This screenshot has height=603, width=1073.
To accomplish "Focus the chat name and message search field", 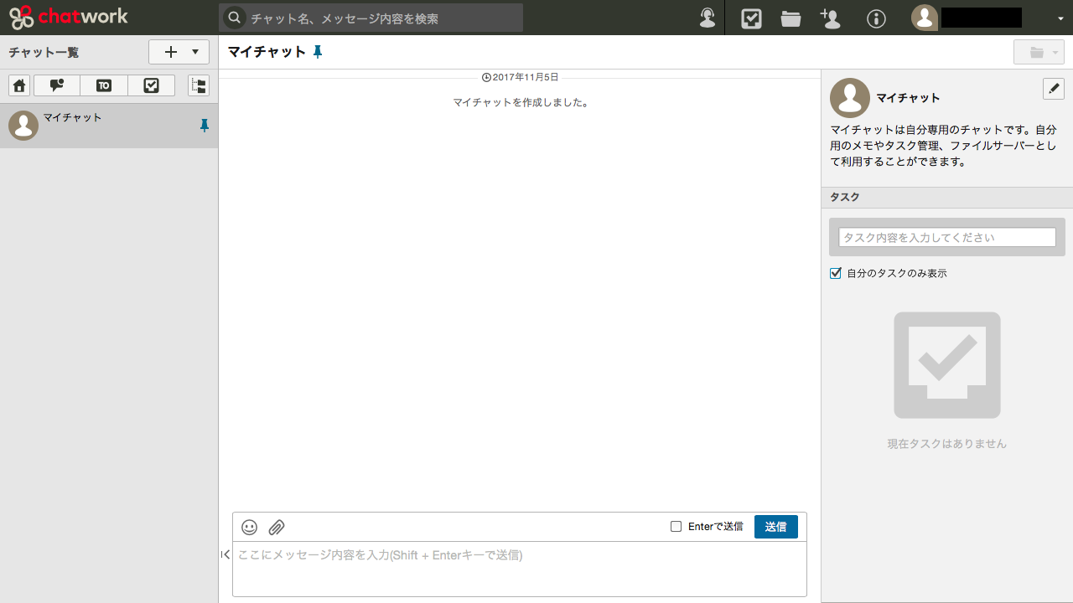I will click(x=371, y=18).
